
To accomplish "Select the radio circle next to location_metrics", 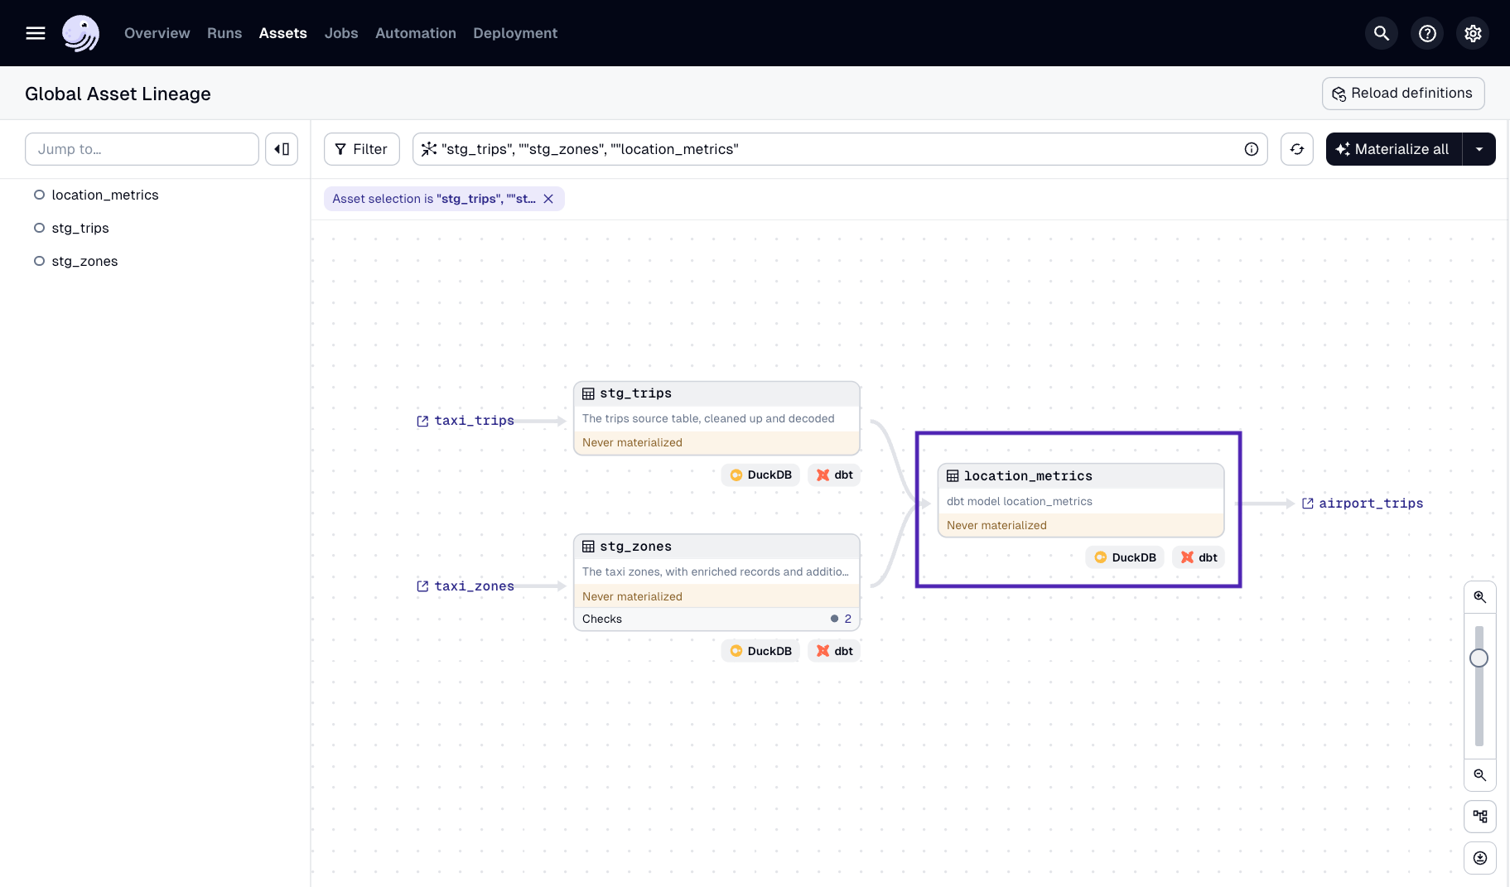I will 39,195.
